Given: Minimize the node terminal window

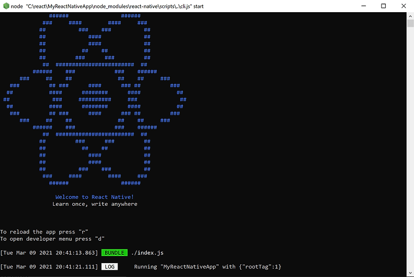Looking at the screenshot, I should 364,6.
